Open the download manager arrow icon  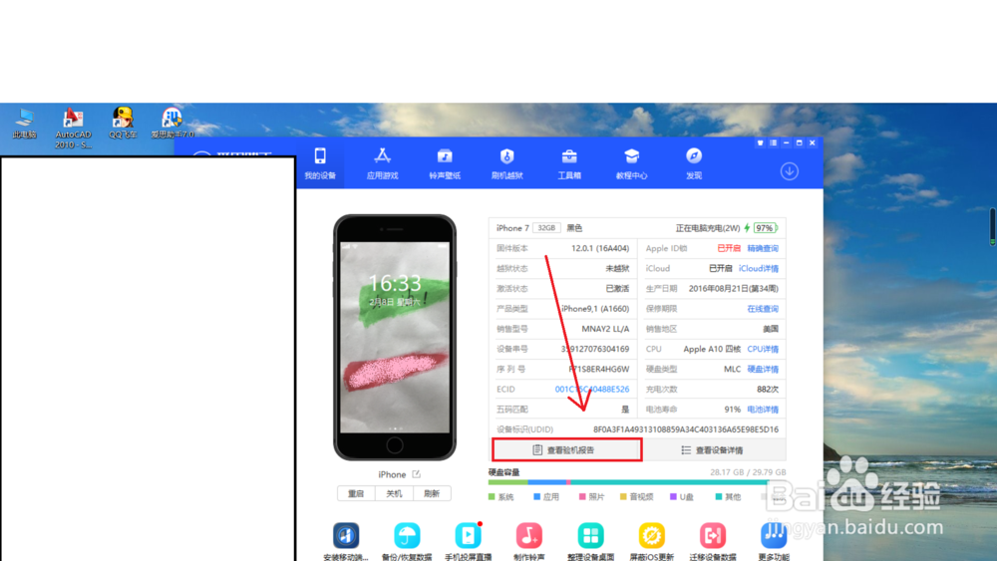[789, 171]
